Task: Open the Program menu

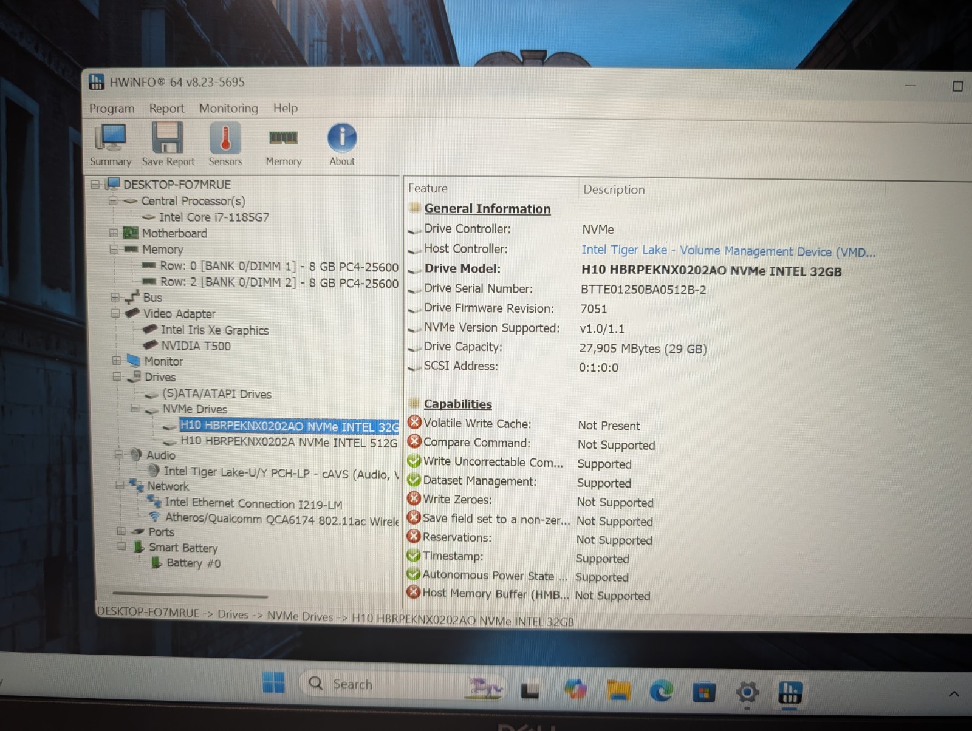Action: (x=112, y=109)
